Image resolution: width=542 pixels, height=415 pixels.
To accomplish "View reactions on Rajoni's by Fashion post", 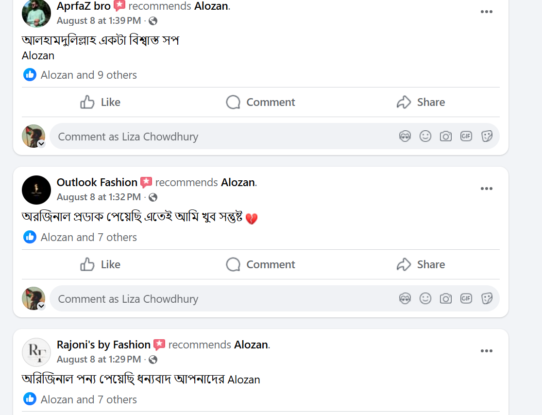I will click(88, 399).
